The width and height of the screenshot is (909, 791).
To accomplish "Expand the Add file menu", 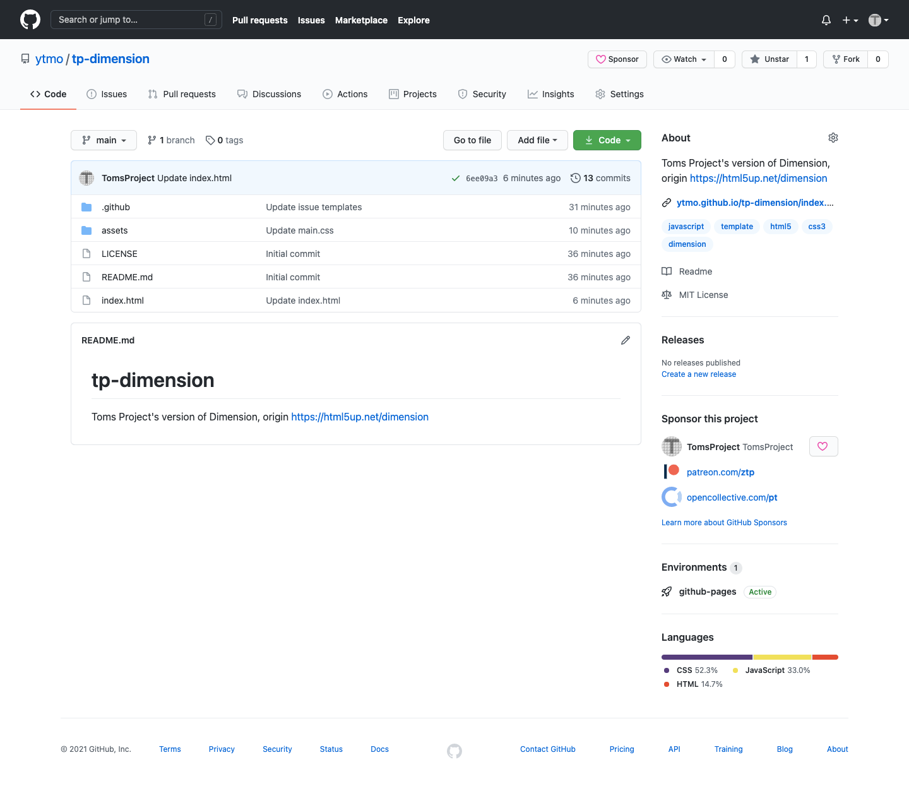I will [537, 140].
